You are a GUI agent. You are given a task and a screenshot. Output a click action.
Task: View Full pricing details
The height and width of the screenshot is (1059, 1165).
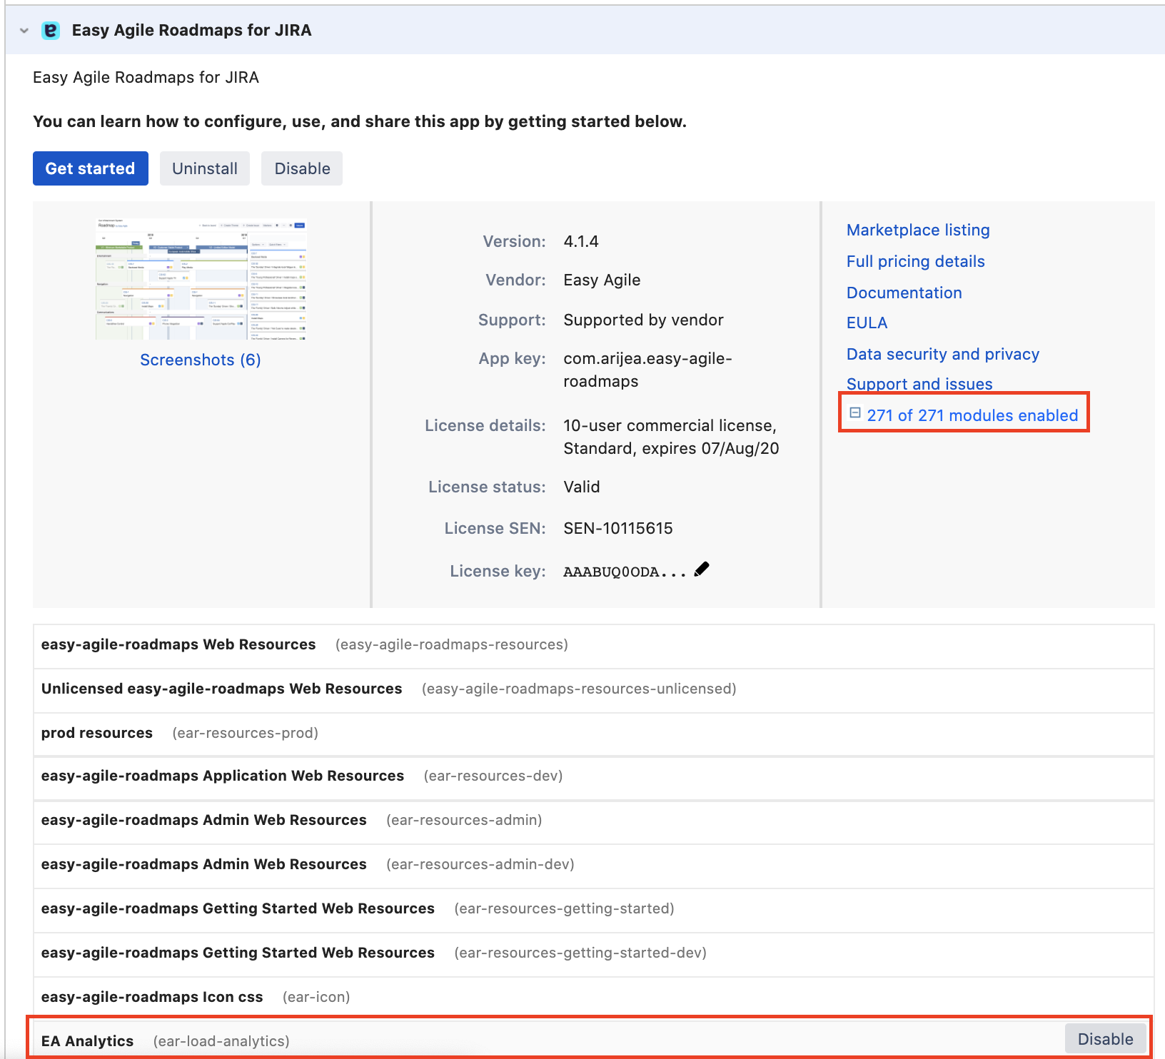(x=915, y=261)
